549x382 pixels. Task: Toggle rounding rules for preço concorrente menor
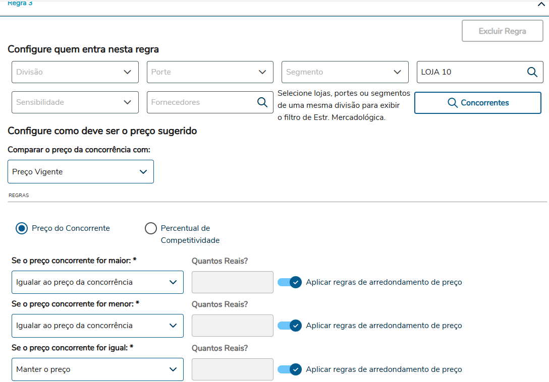click(x=290, y=326)
